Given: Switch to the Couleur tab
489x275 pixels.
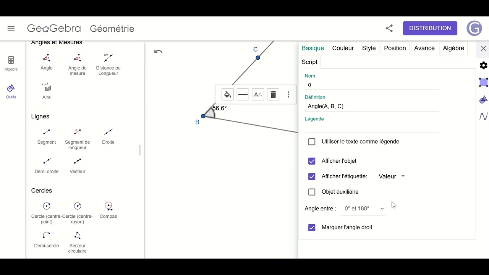Looking at the screenshot, I should click(x=343, y=48).
